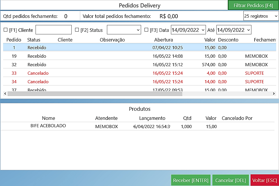
Task: Open the Até end date dropdown
Action: point(233,30)
